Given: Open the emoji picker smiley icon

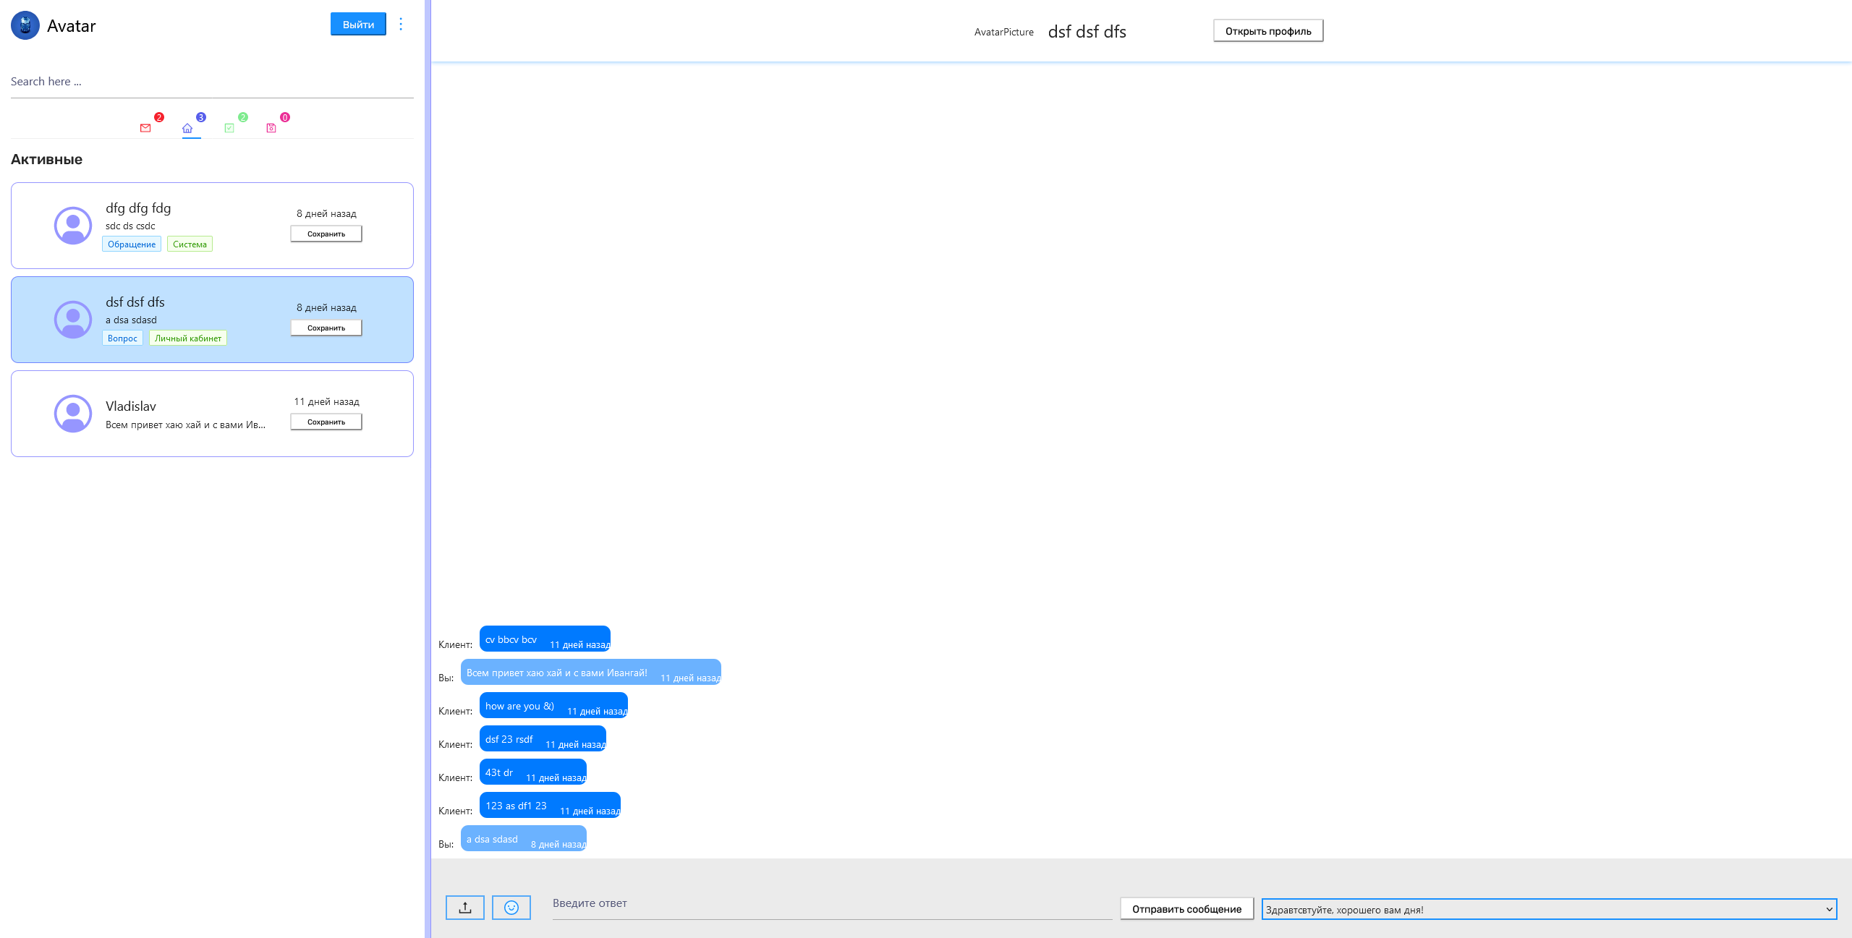Looking at the screenshot, I should click(511, 908).
